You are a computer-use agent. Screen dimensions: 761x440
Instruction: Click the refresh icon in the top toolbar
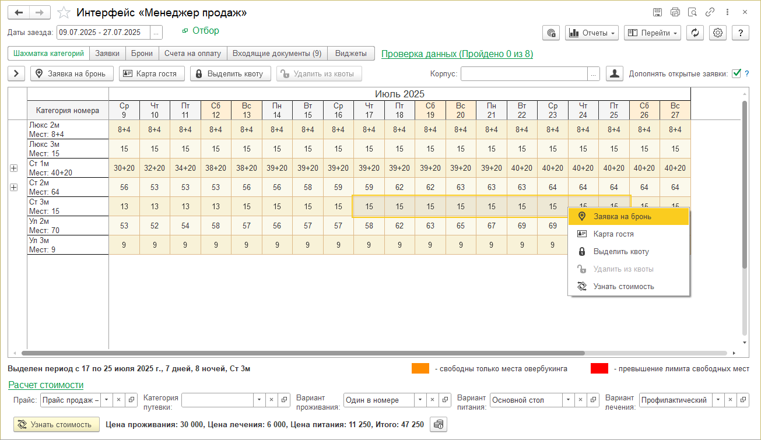(x=695, y=33)
